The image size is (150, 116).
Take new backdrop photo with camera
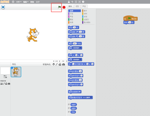click(x=9, y=84)
